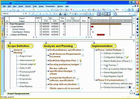Select the Project Goals subtopic

[x=26, y=56]
